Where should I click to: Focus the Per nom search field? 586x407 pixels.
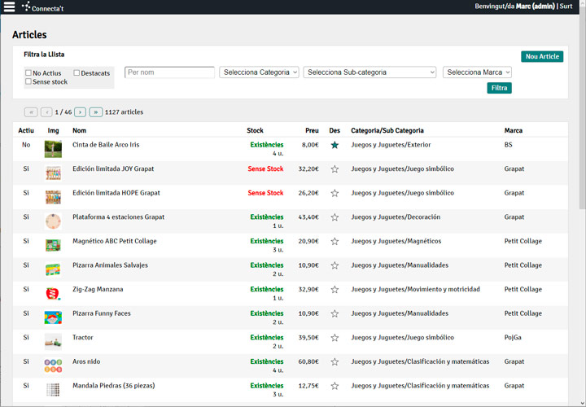[x=169, y=72]
